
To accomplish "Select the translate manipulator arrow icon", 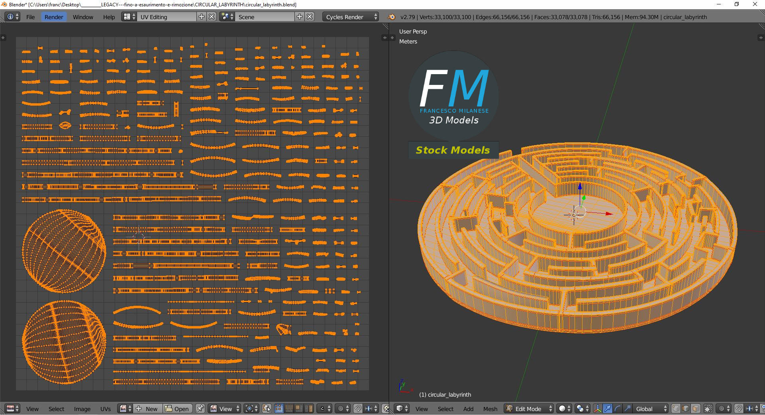I will 608,409.
